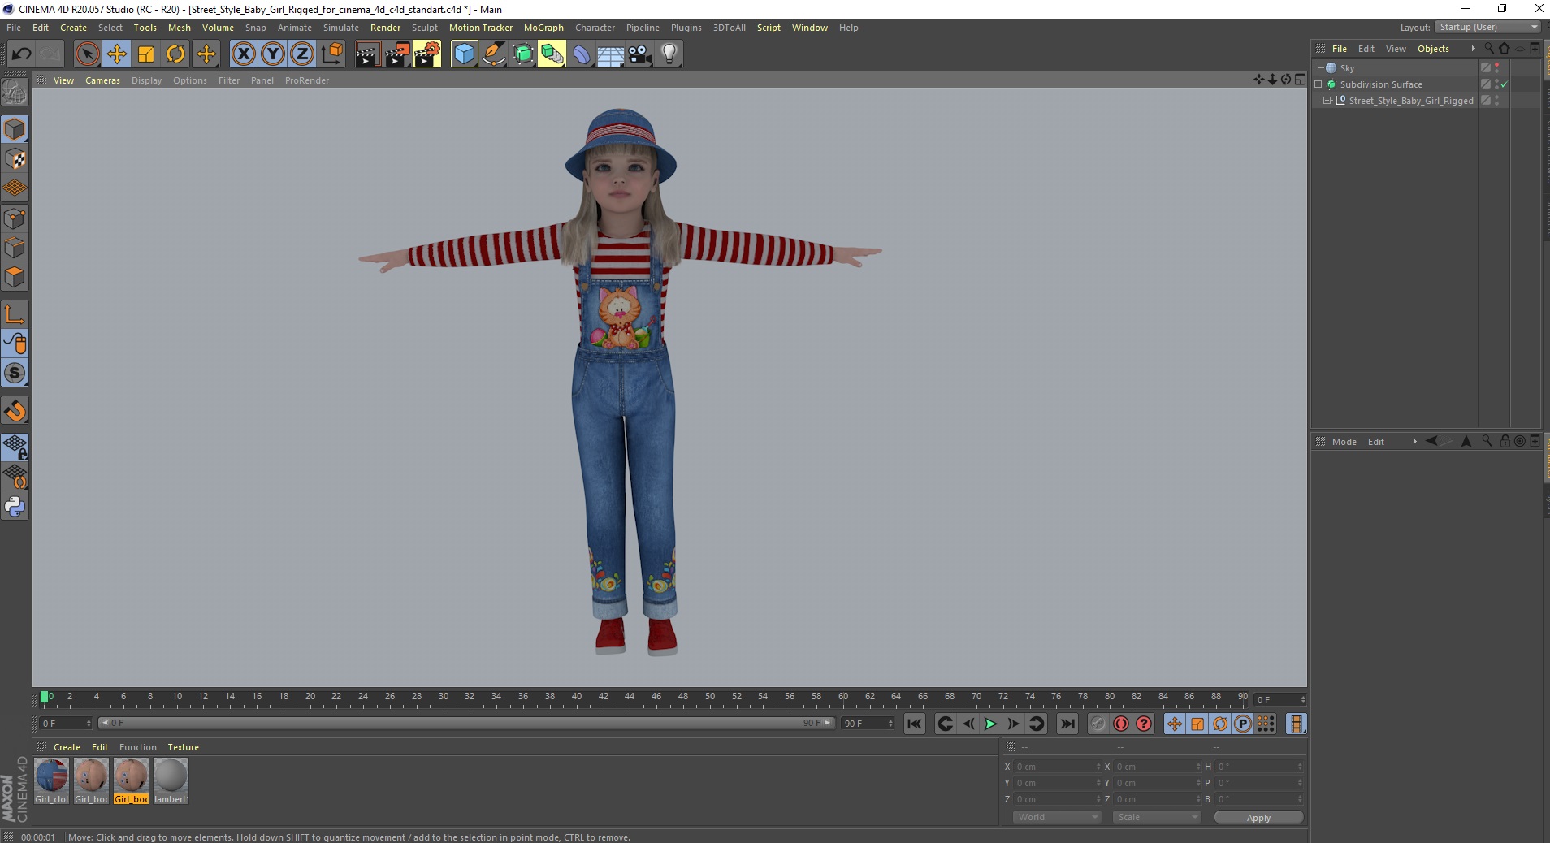This screenshot has height=843, width=1550.
Task: Open the Scale mode dropdown
Action: pos(1156,817)
